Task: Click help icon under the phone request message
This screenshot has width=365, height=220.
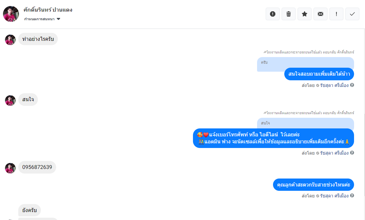Action: pos(352,153)
